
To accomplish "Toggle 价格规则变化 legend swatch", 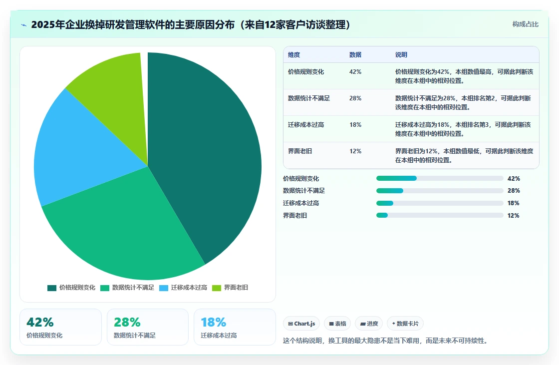I will tap(52, 288).
